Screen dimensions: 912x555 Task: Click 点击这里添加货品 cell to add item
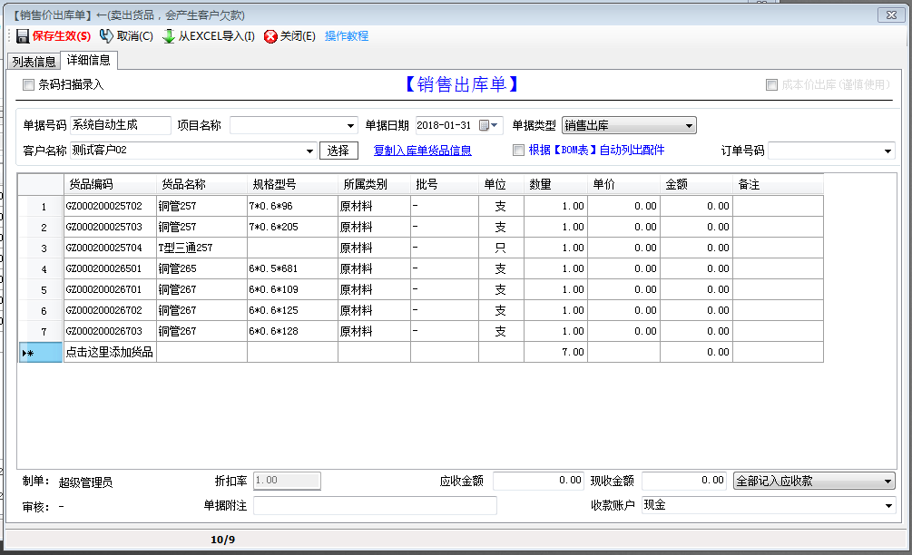click(x=109, y=352)
